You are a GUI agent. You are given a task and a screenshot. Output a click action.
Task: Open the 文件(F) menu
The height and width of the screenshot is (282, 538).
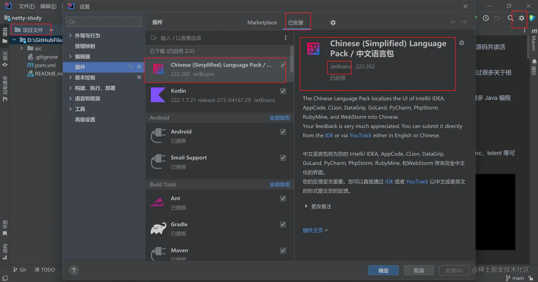27,6
